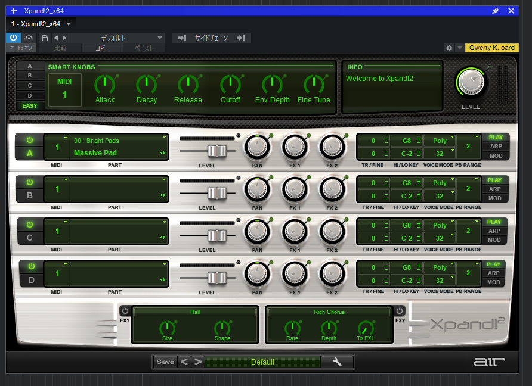Click the Rich Chorus Rate knob
The width and height of the screenshot is (532, 386).
(292, 328)
